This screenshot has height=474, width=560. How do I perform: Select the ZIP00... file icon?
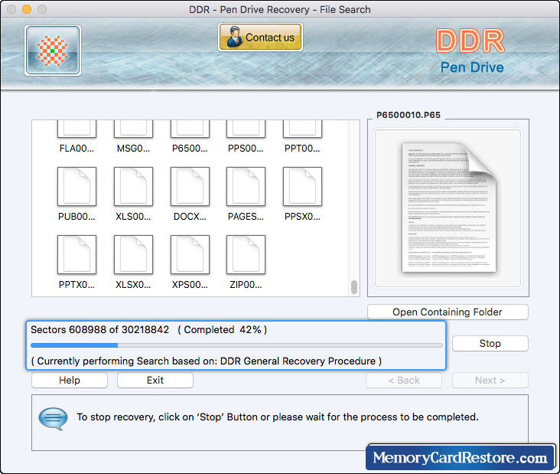246,254
